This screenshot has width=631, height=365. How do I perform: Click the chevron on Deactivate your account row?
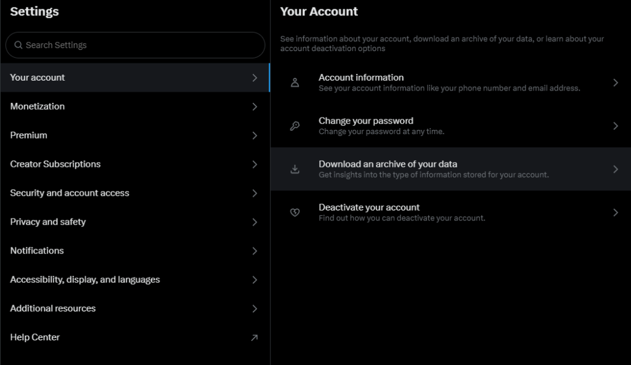pos(615,212)
